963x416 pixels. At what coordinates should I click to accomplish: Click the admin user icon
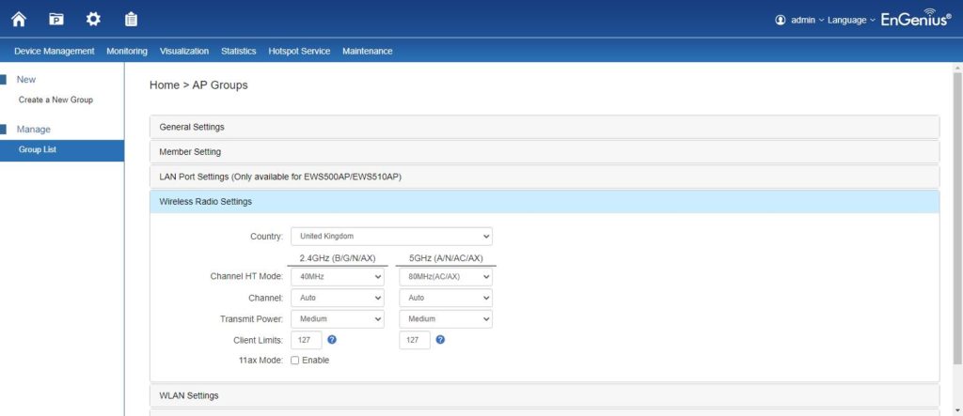click(780, 20)
